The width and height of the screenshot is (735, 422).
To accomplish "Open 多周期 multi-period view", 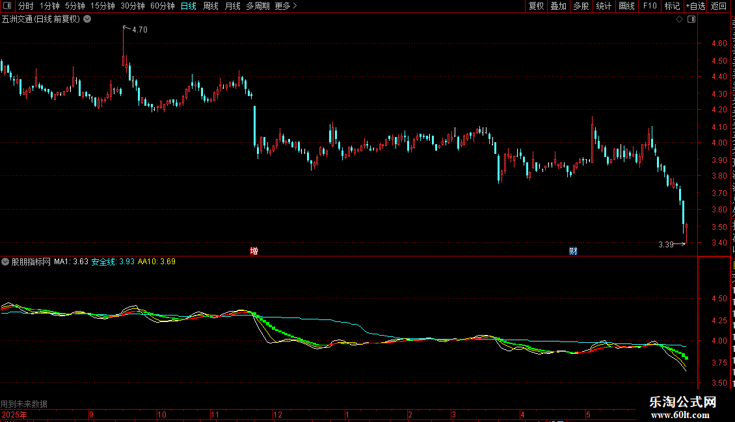I will pyautogui.click(x=258, y=6).
